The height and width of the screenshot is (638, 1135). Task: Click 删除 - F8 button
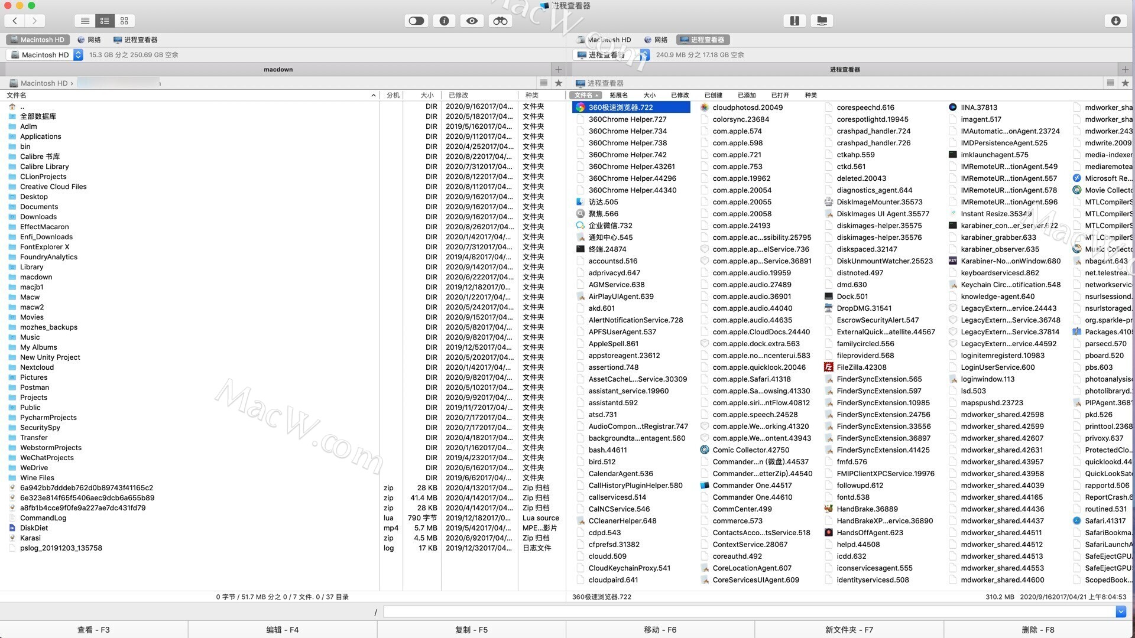click(x=1039, y=630)
